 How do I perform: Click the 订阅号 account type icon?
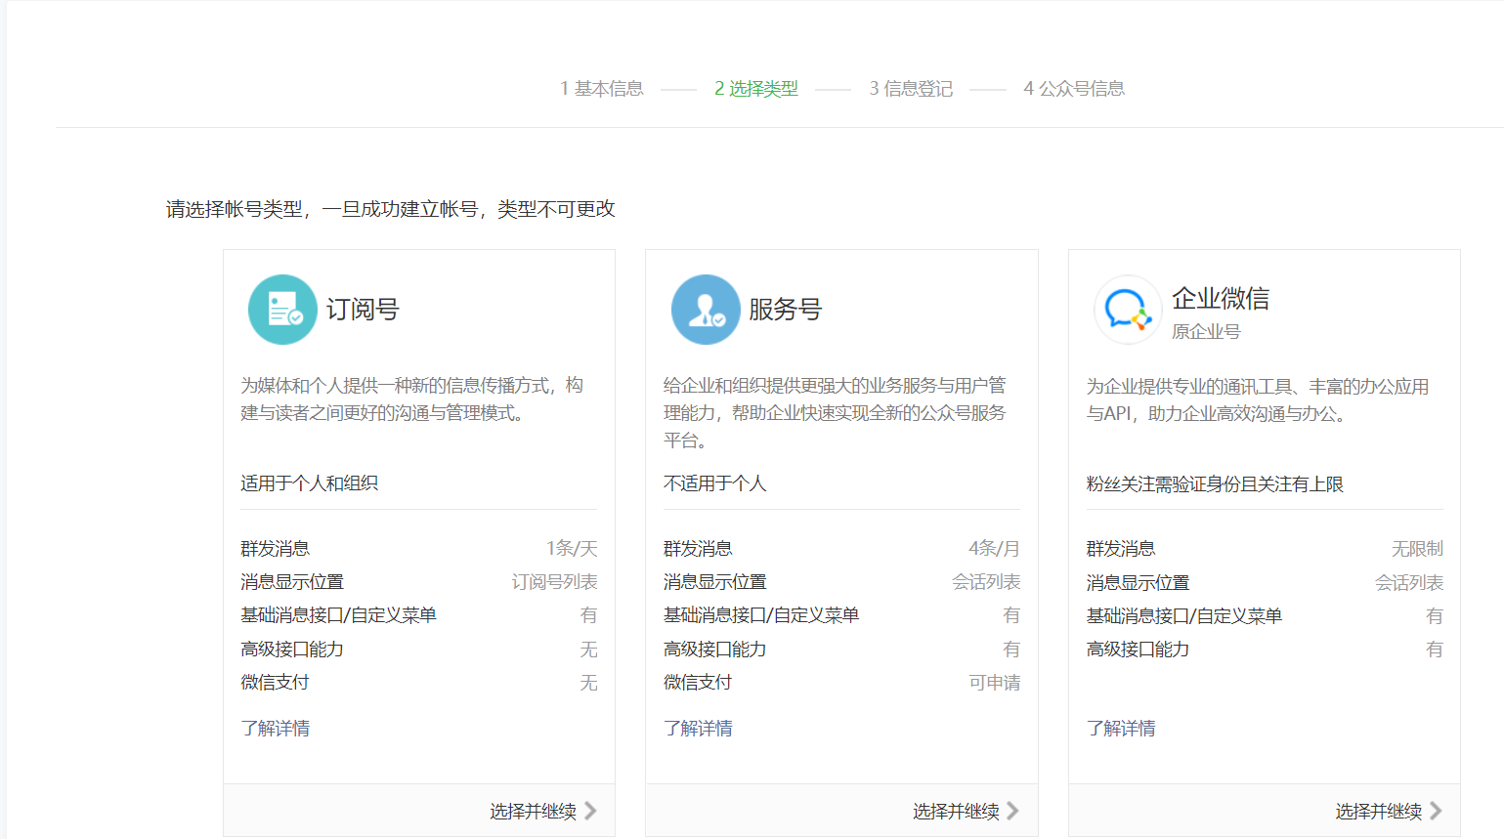pos(281,309)
